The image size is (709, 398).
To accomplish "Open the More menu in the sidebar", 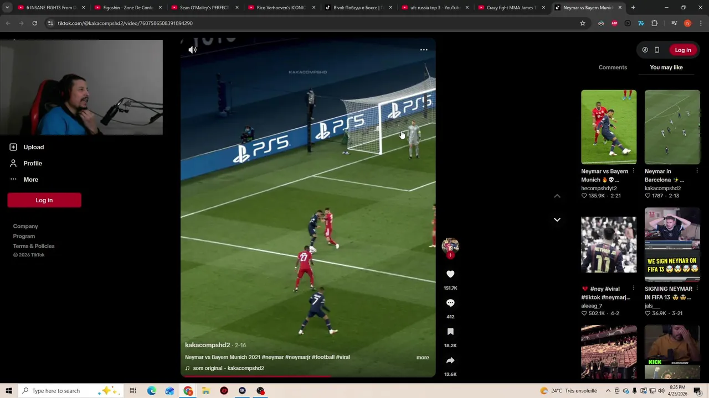I will pyautogui.click(x=24, y=179).
